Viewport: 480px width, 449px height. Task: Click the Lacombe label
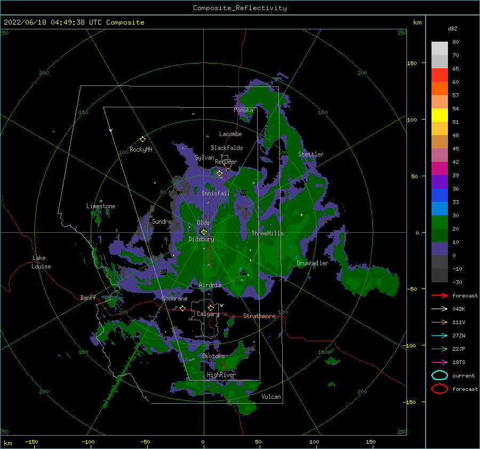coord(230,134)
